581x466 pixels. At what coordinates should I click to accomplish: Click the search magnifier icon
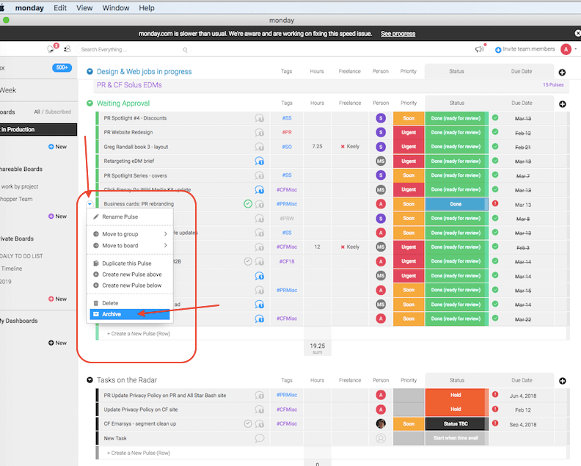point(185,50)
